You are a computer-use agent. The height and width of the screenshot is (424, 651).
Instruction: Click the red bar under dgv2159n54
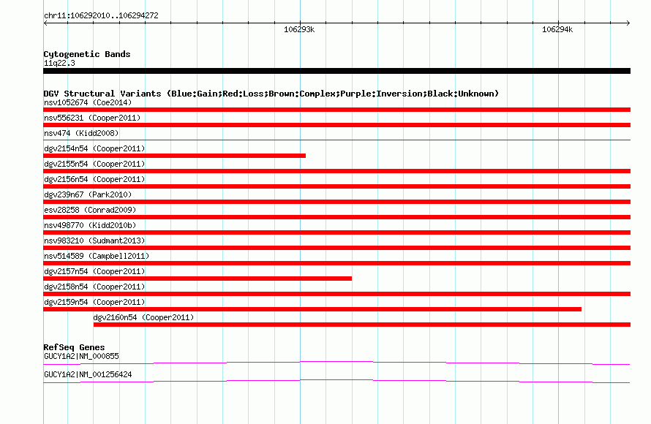[x=312, y=309]
